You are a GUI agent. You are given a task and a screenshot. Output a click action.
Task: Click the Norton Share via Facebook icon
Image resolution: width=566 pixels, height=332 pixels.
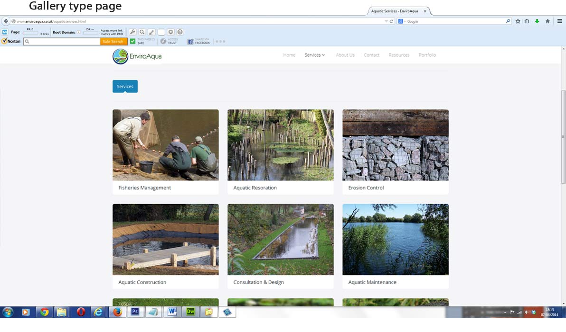point(190,42)
